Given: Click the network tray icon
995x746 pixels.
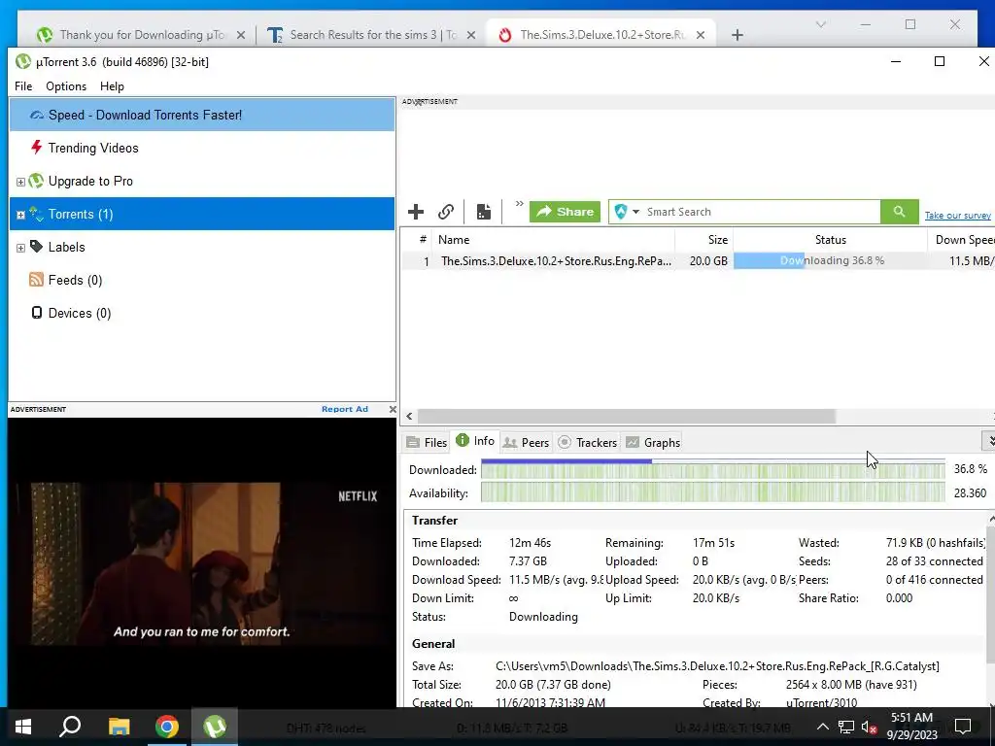Looking at the screenshot, I should 846,727.
